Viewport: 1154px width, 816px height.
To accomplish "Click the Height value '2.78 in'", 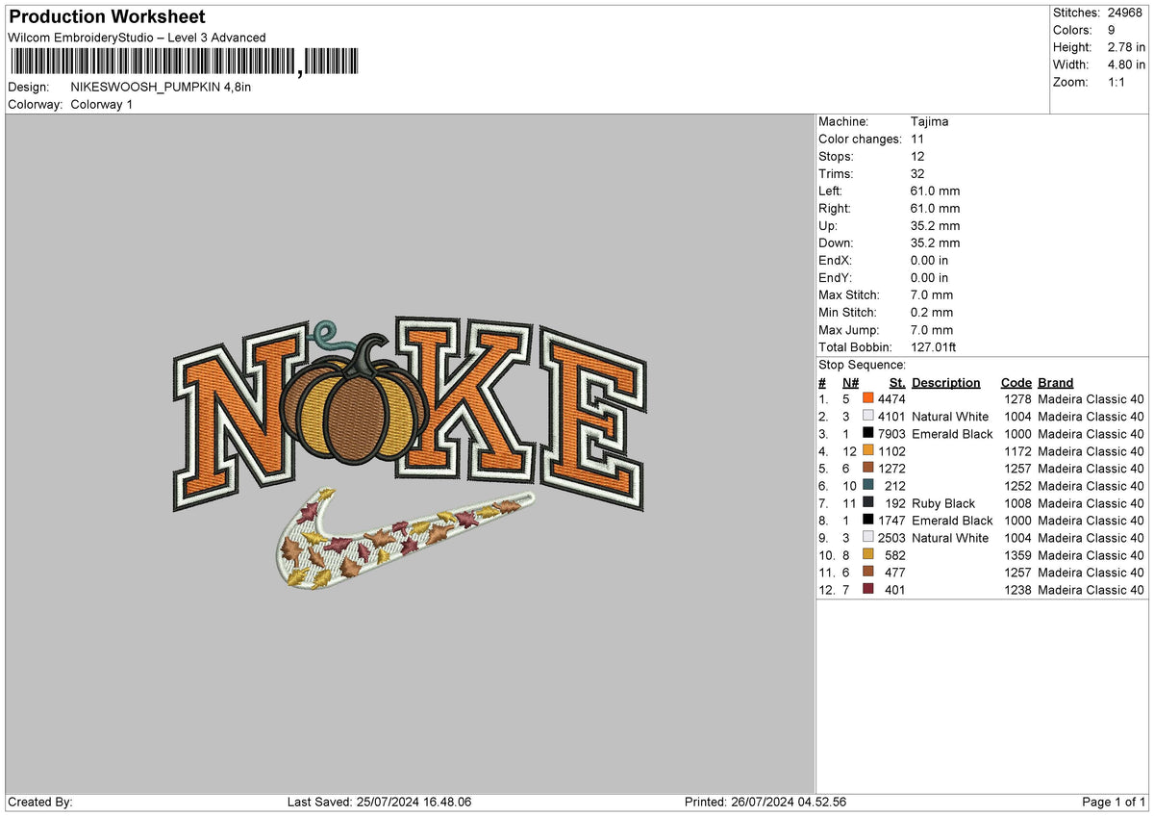I will pyautogui.click(x=1125, y=47).
